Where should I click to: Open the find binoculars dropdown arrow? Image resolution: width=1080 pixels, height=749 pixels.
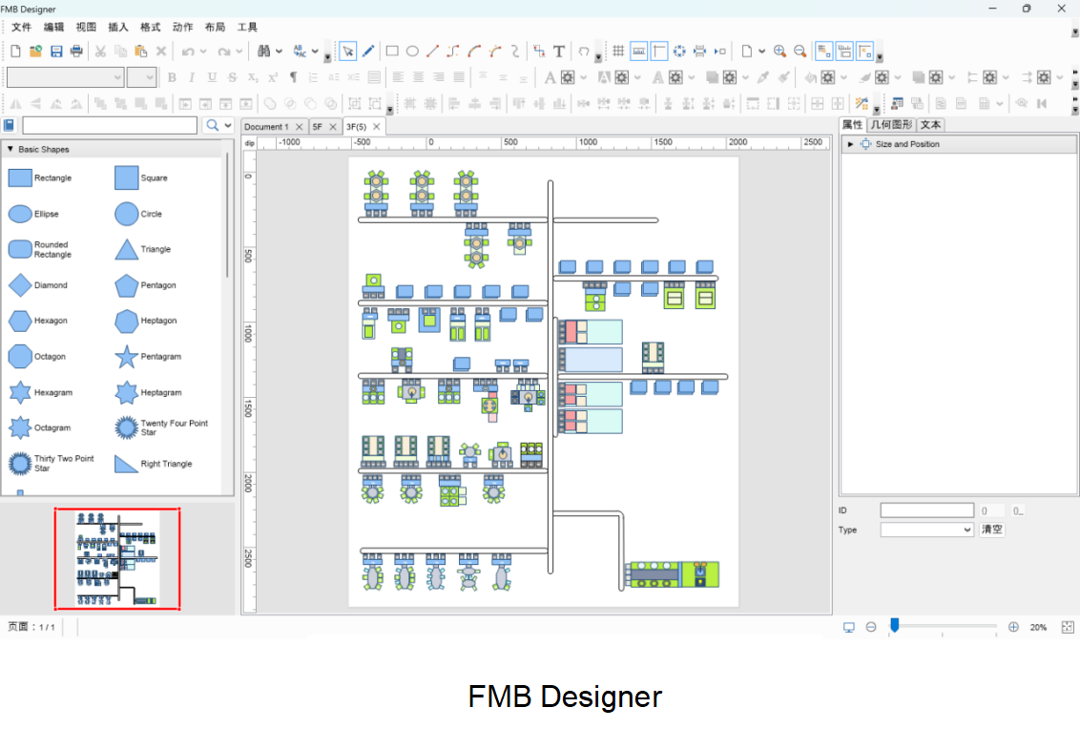pos(279,51)
